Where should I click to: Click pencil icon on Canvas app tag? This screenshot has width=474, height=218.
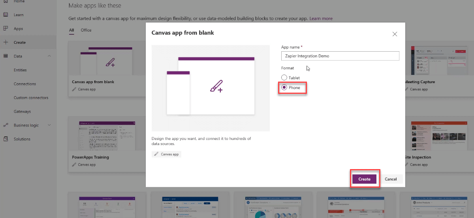(x=156, y=154)
